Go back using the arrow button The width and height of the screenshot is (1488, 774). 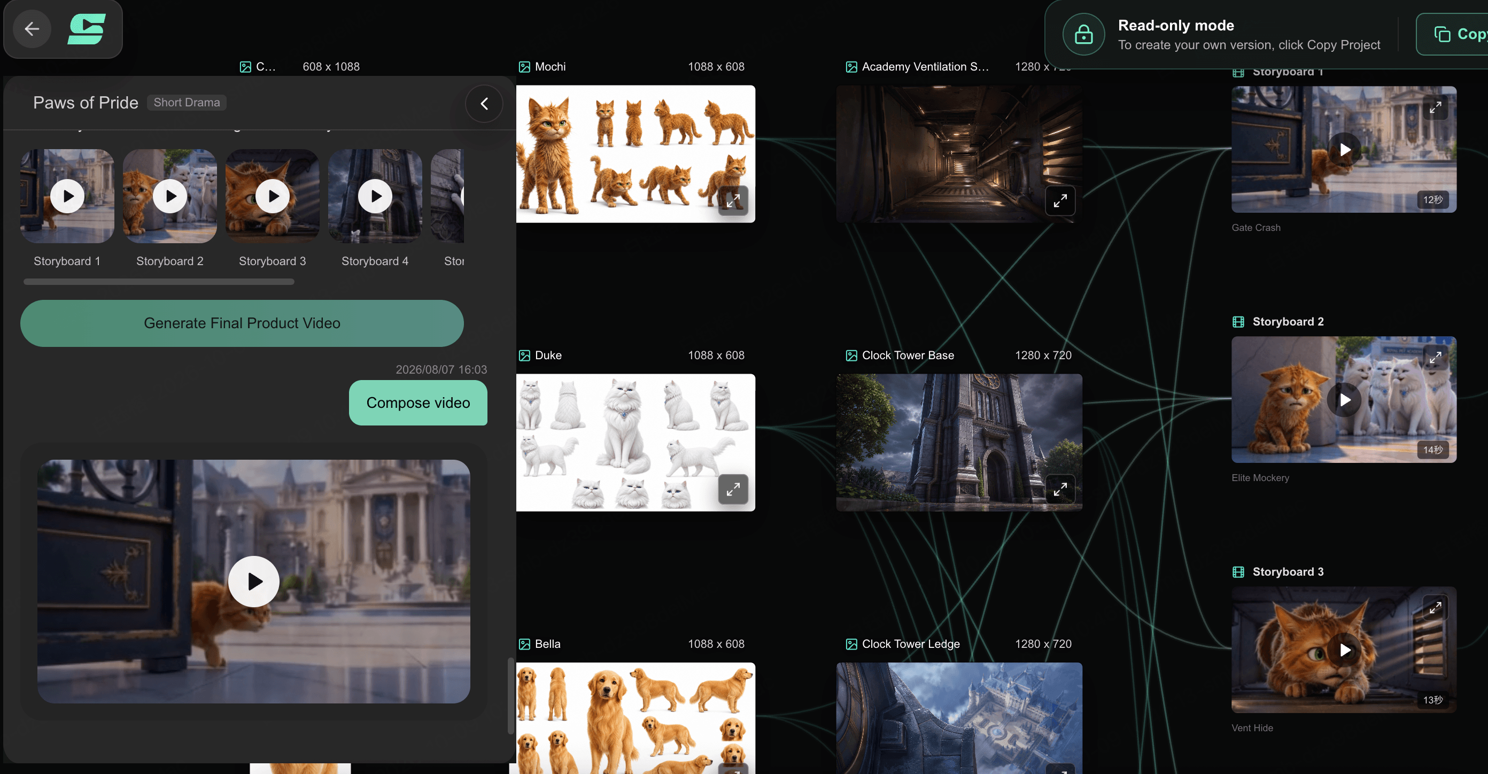pyautogui.click(x=32, y=28)
